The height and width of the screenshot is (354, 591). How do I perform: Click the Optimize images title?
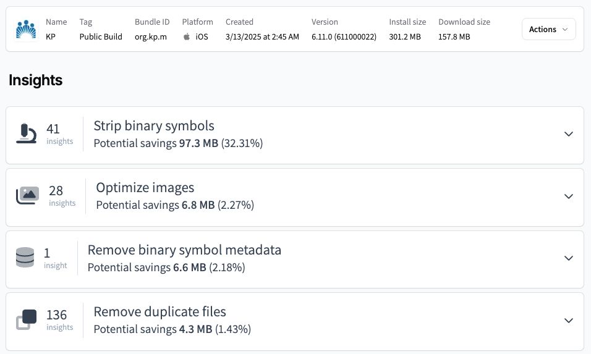pos(145,188)
